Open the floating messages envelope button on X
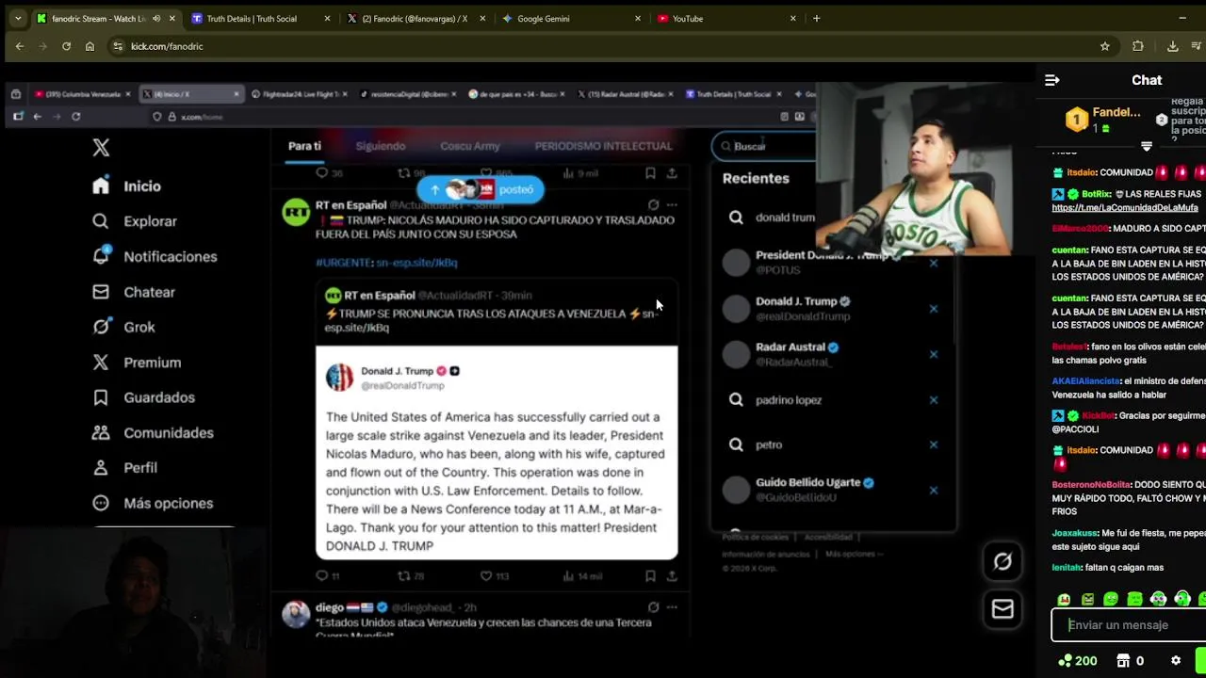This screenshot has width=1206, height=678. point(1002,609)
